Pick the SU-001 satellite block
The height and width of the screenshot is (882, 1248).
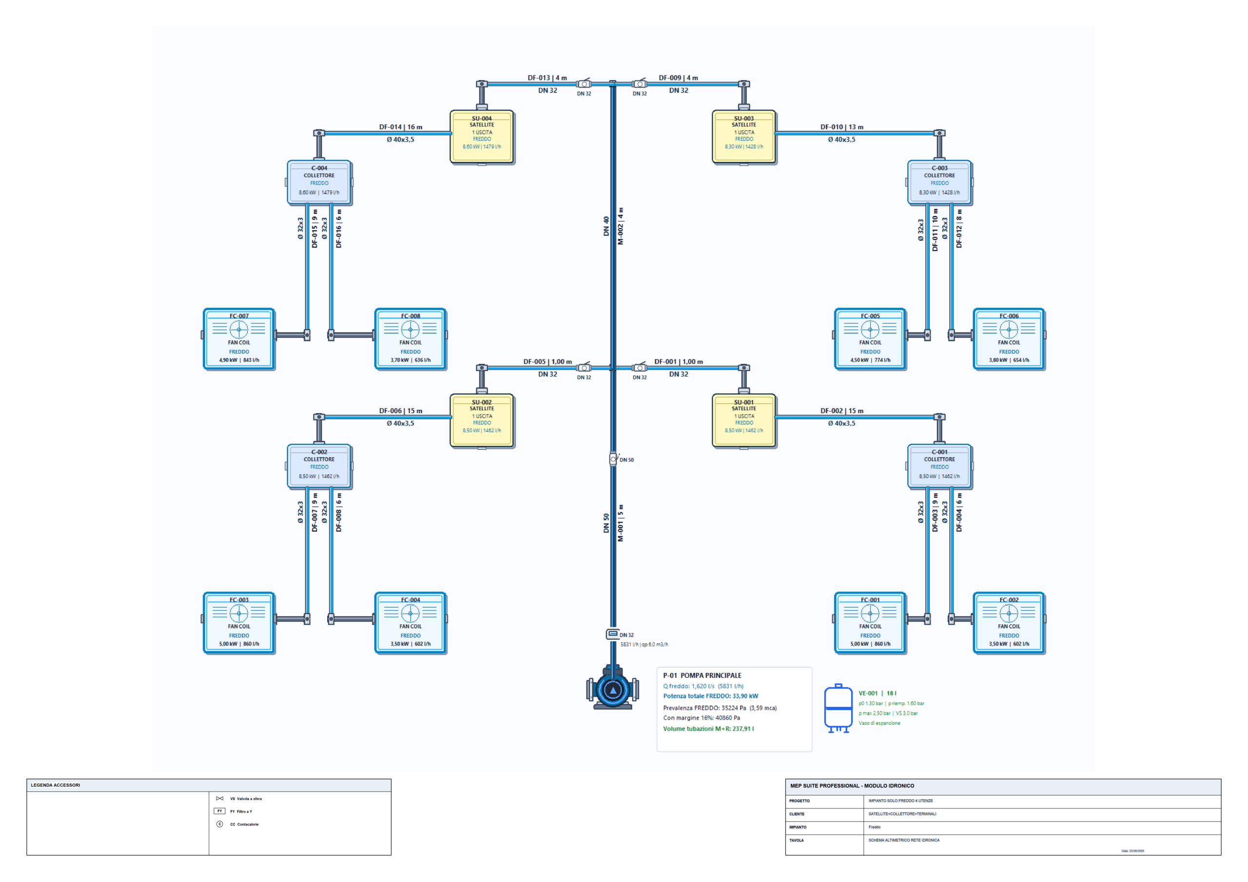tap(744, 421)
